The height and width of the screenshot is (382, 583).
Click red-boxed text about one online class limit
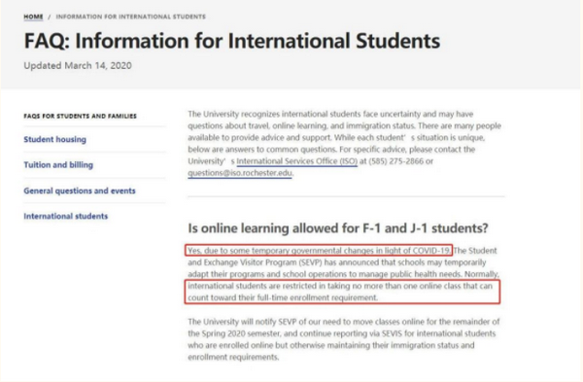pyautogui.click(x=342, y=292)
